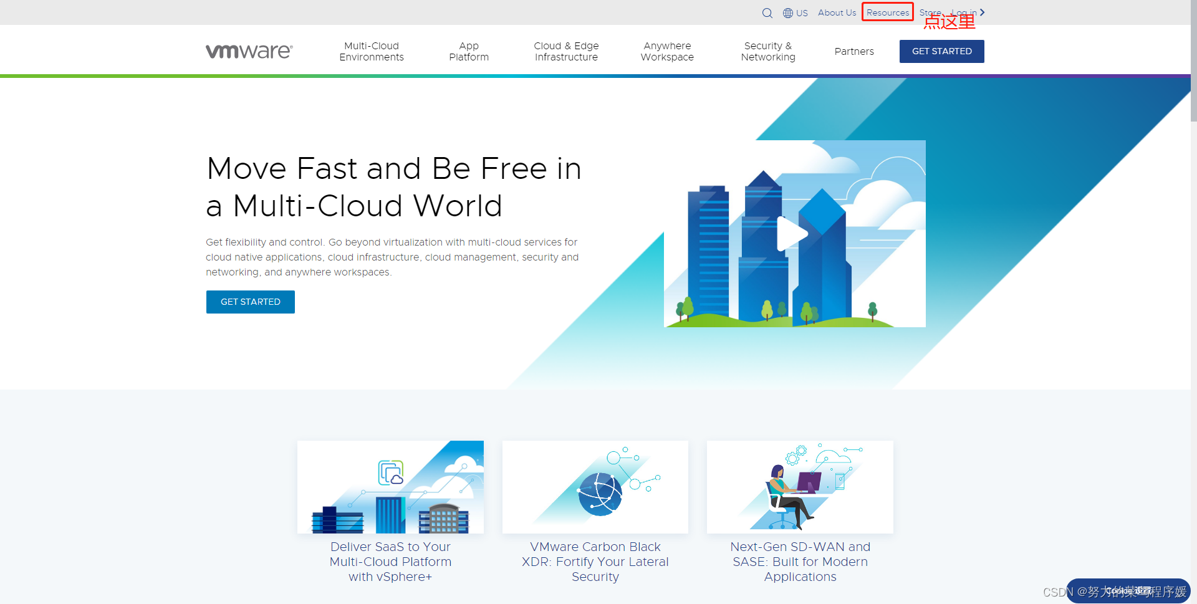Viewport: 1197px width, 604px height.
Task: Click 'Next-Gen SD-WAN and SASE' title link
Action: point(800,562)
